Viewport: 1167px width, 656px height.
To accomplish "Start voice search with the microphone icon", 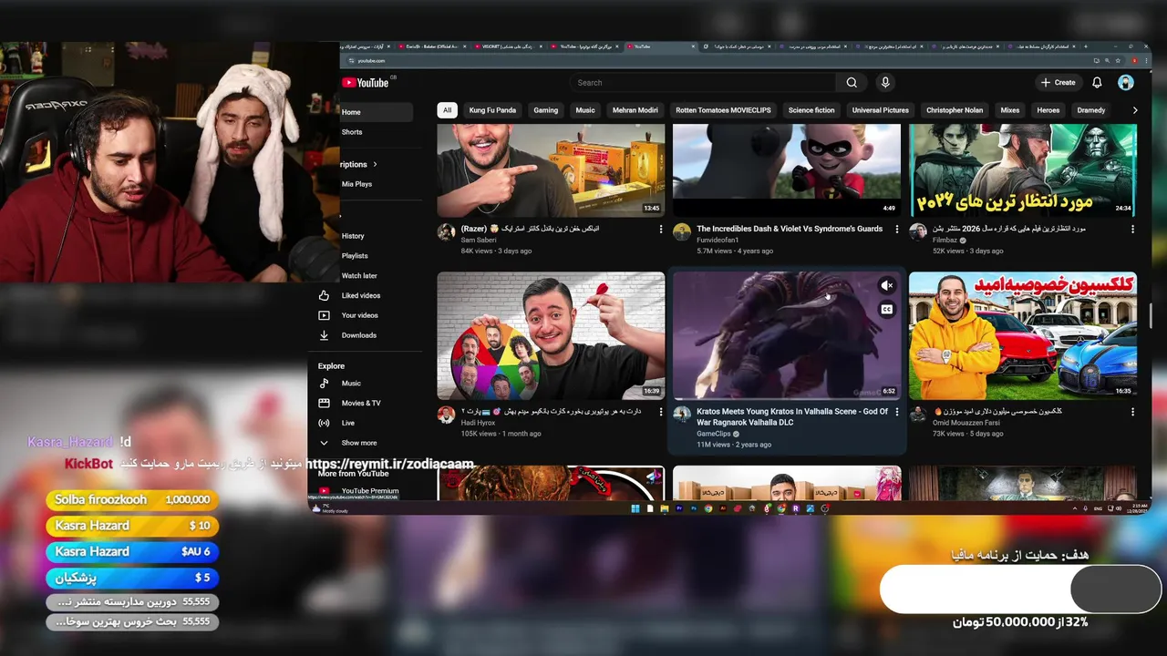I will (884, 83).
